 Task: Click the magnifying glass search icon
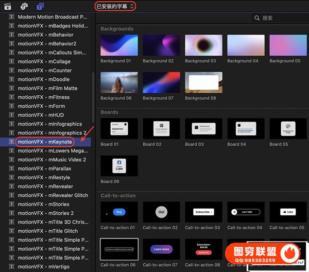click(257, 18)
